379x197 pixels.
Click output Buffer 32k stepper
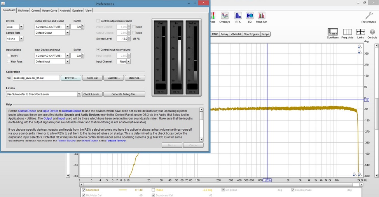tap(83, 27)
